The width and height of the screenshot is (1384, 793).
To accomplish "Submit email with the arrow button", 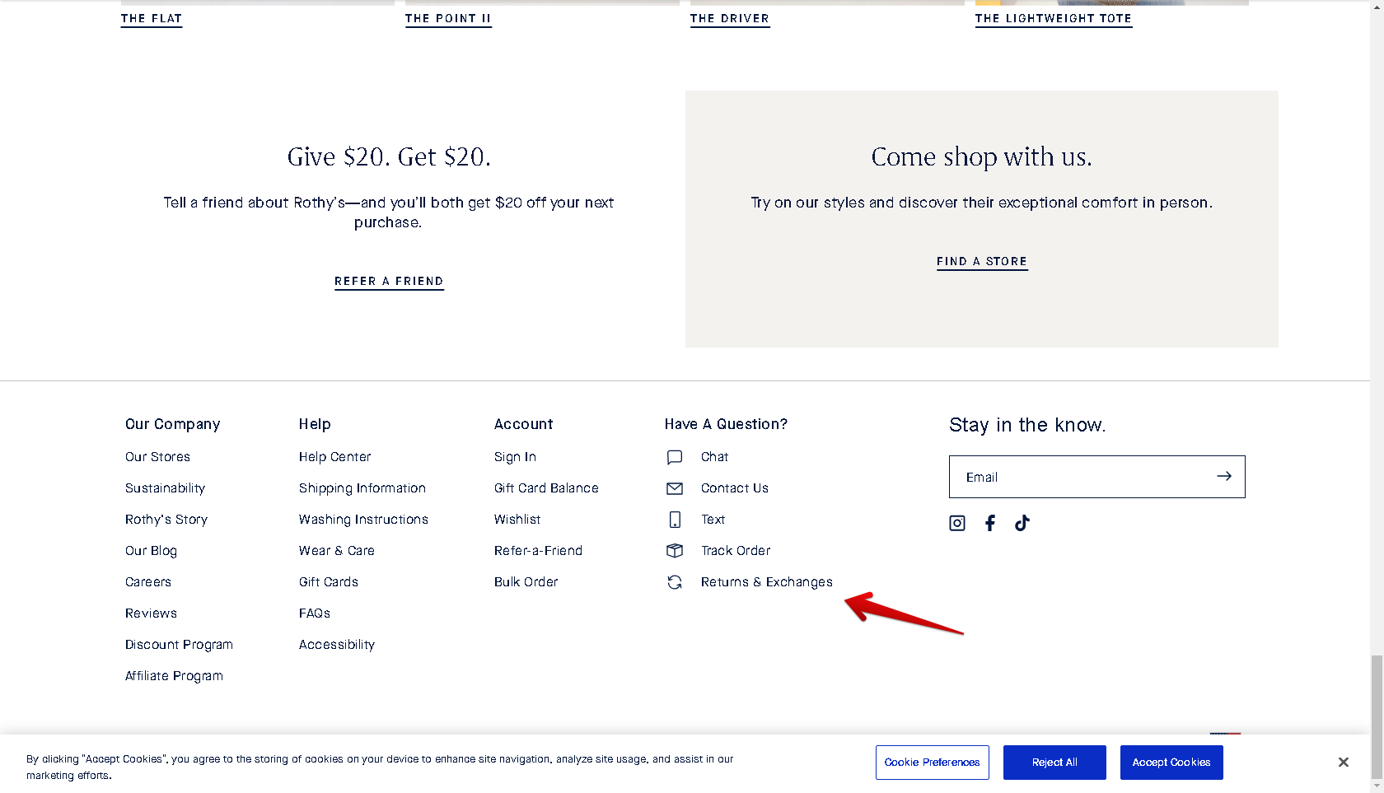I will [1224, 476].
